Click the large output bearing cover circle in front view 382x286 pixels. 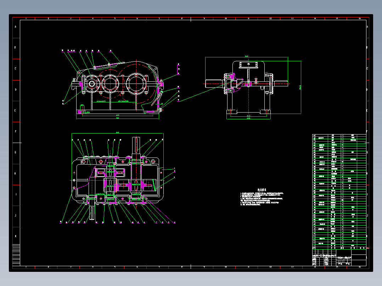click(136, 84)
